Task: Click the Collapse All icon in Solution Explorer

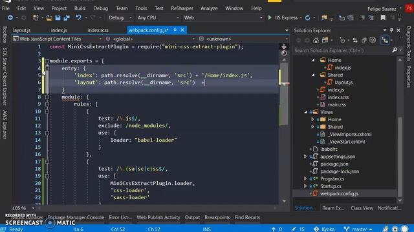Action: 364,40
